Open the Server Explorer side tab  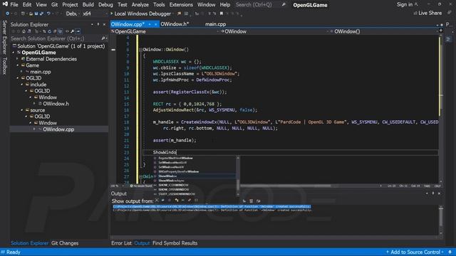(4, 37)
